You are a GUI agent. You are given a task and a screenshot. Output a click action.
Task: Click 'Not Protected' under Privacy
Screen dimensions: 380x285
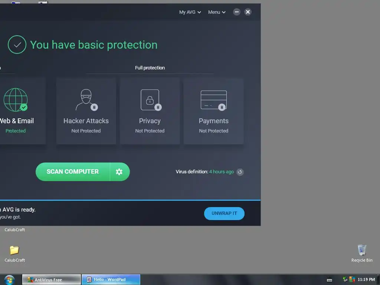[x=150, y=131]
